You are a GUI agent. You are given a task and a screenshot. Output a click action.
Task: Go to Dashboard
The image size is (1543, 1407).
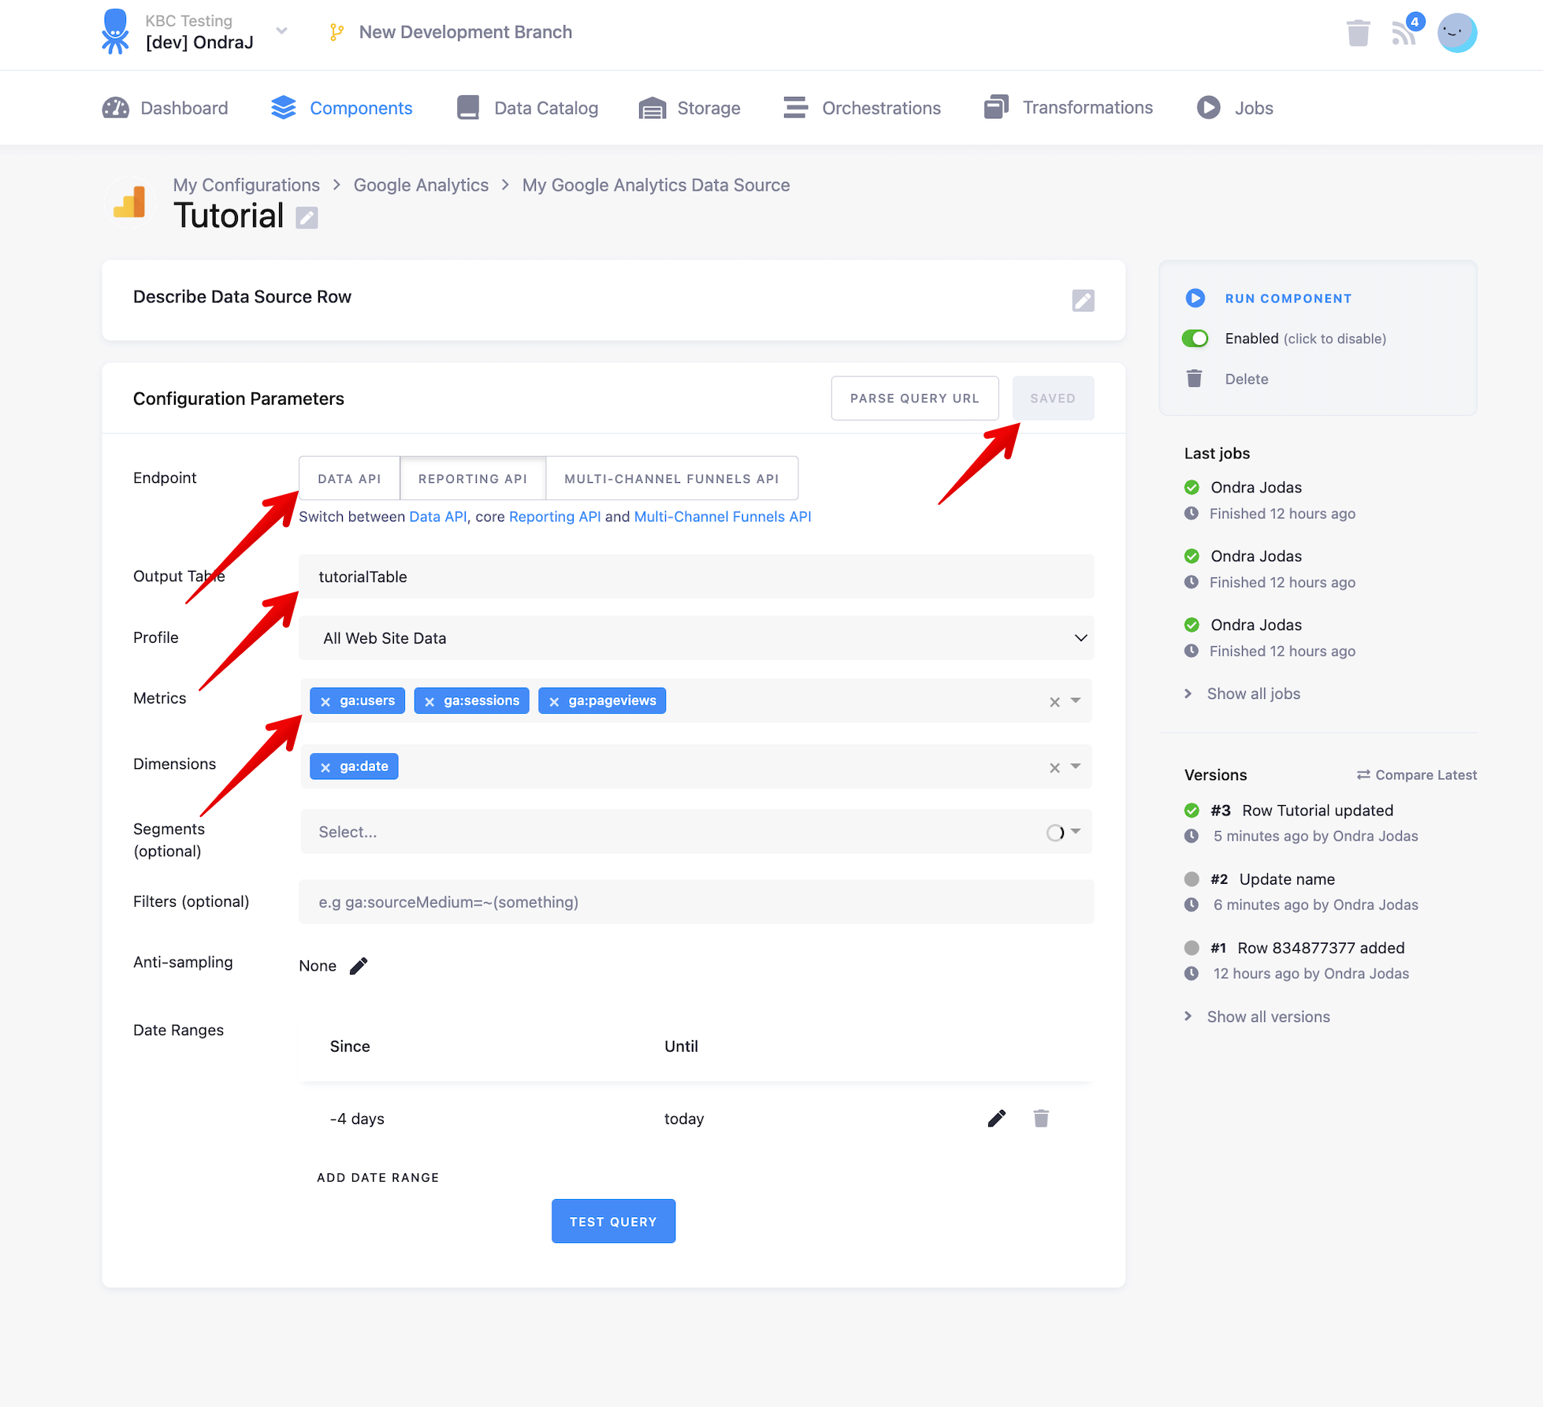165,108
